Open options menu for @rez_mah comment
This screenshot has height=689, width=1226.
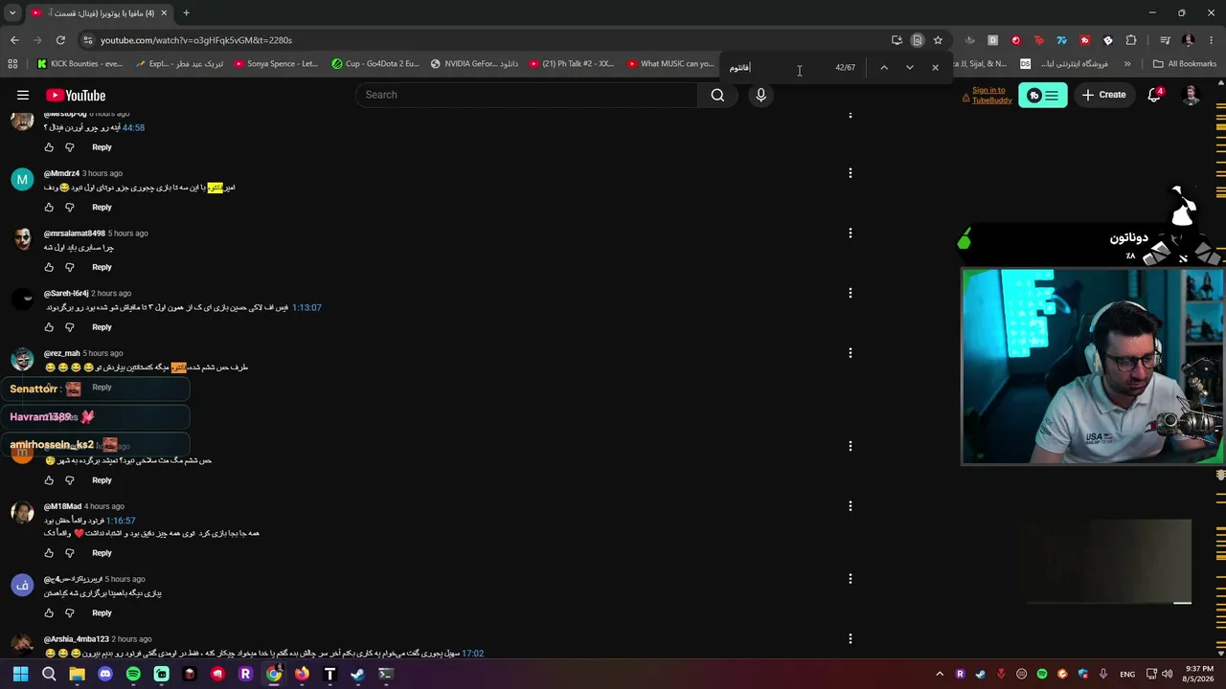click(850, 353)
